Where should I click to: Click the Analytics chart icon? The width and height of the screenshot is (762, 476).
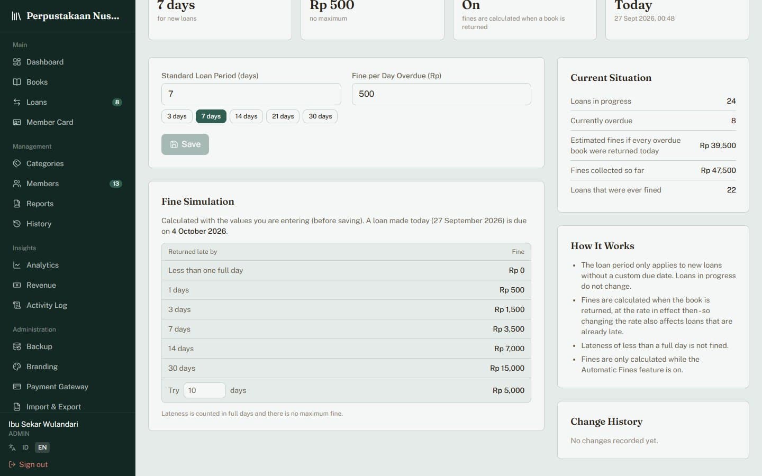tap(17, 265)
